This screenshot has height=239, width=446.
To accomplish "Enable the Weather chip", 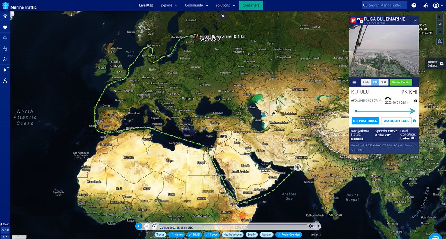I will [266, 235].
